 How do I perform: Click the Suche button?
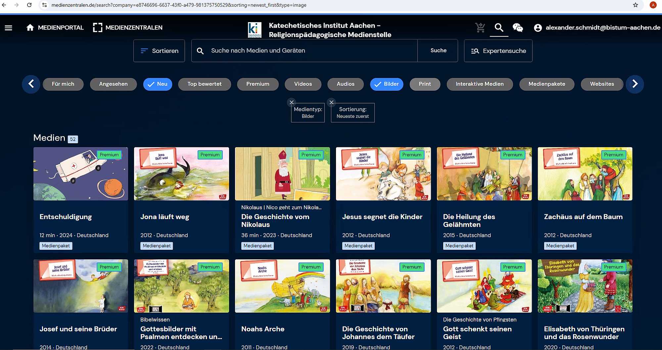click(x=438, y=51)
